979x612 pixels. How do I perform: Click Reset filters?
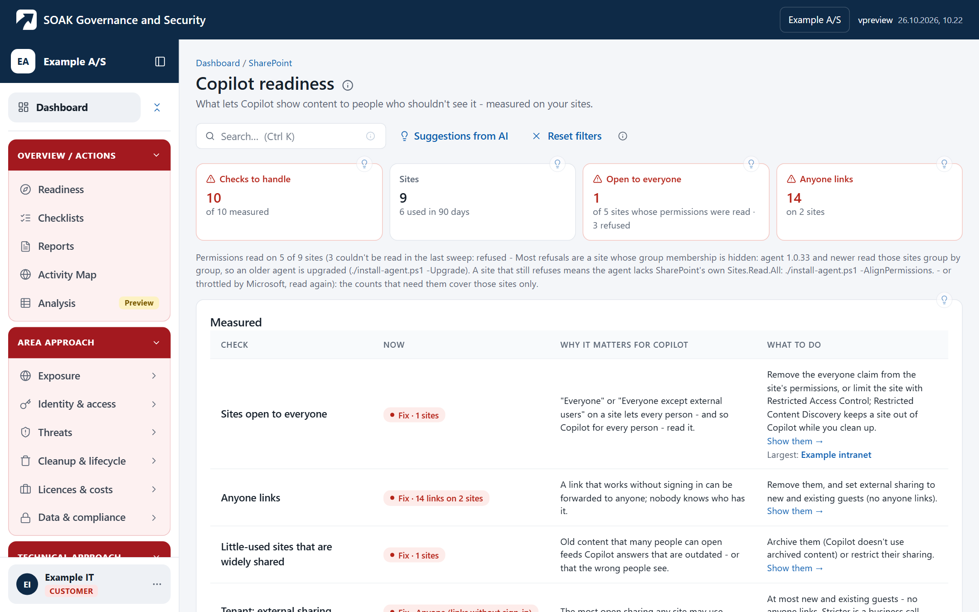(x=567, y=136)
